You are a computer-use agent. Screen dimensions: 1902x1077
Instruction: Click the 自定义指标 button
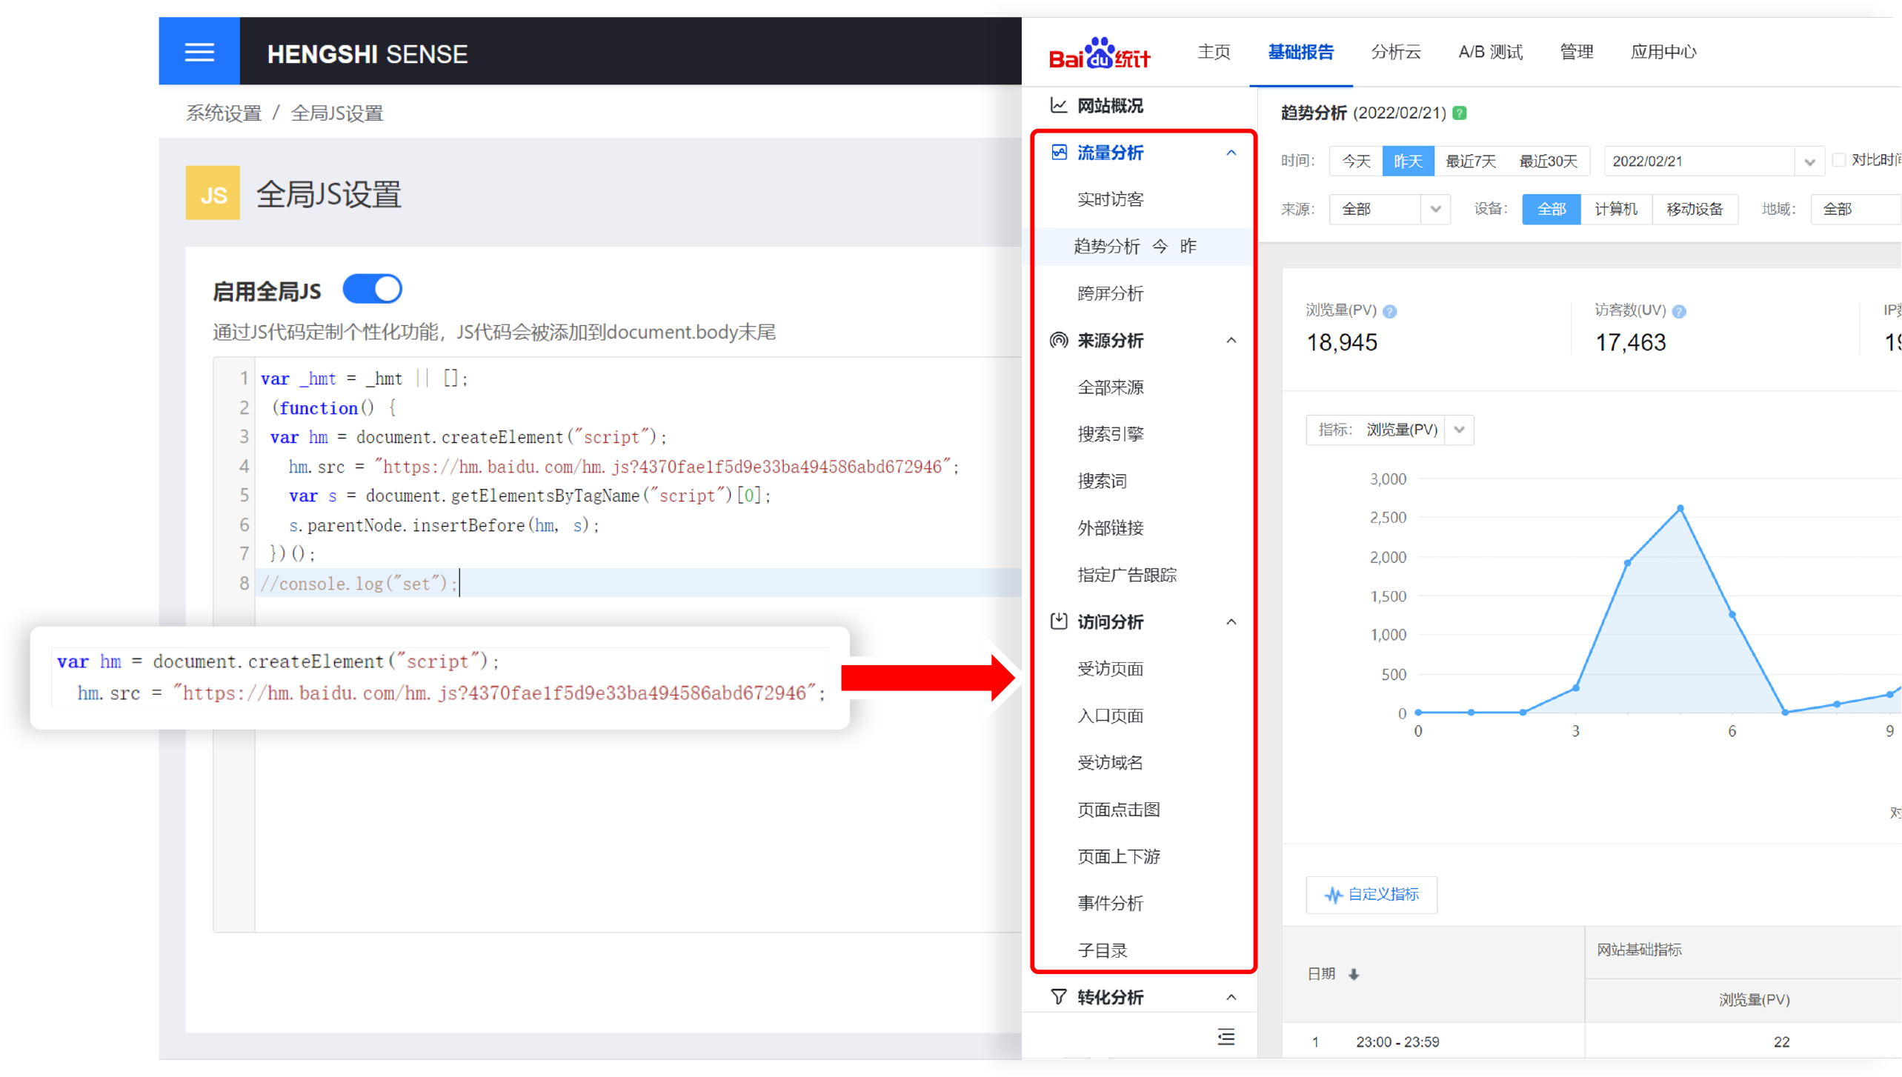click(x=1371, y=895)
